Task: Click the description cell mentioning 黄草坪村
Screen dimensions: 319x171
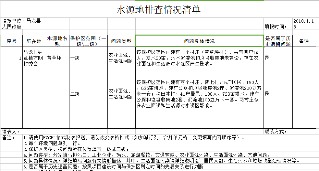Action: (199, 58)
